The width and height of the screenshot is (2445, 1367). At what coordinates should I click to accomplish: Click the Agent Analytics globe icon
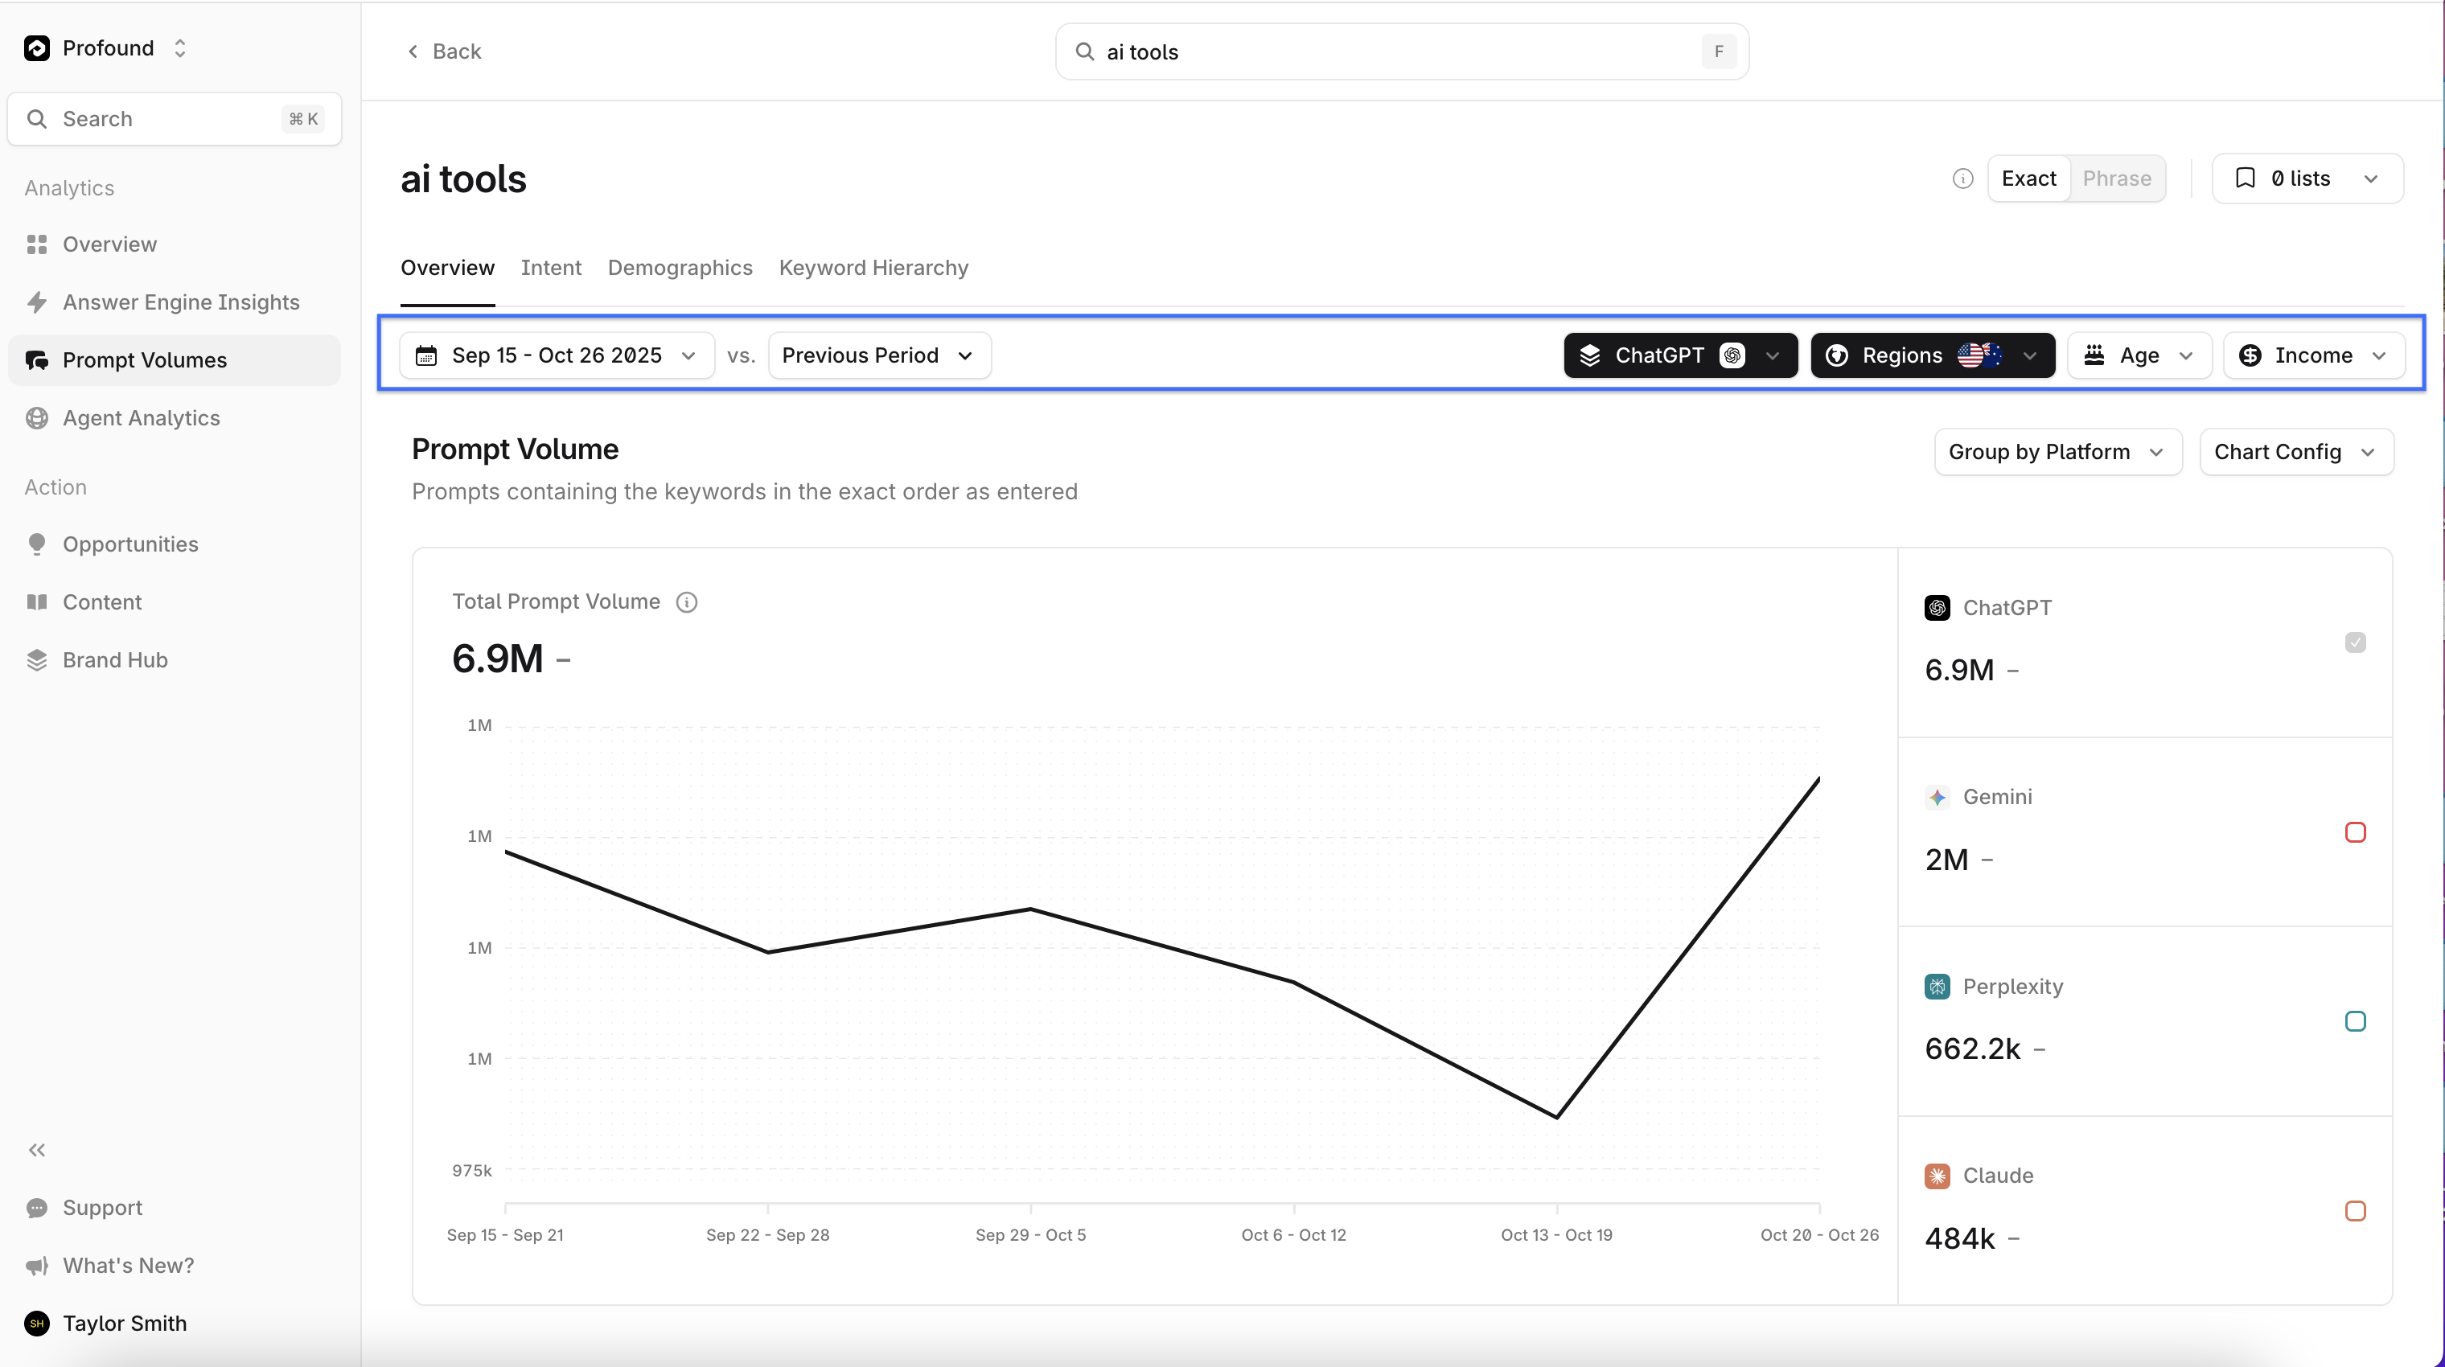37,418
